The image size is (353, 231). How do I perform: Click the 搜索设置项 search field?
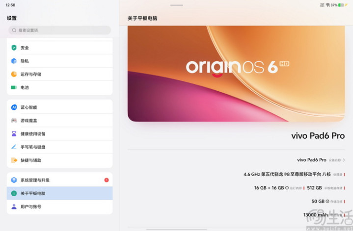pyautogui.click(x=60, y=30)
